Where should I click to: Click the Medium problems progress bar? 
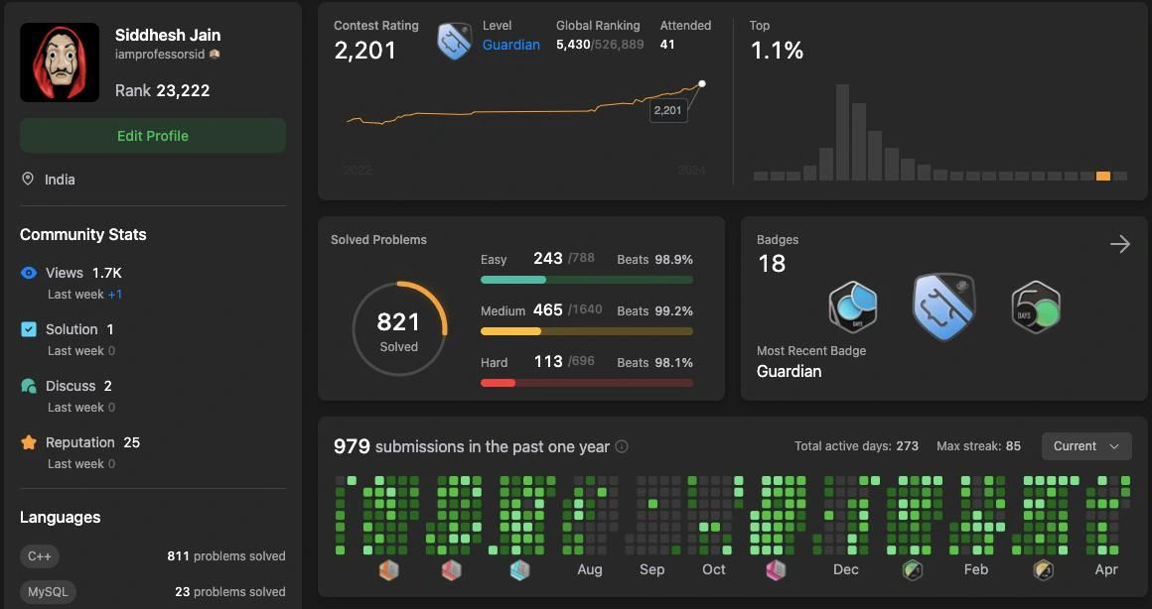[x=586, y=331]
